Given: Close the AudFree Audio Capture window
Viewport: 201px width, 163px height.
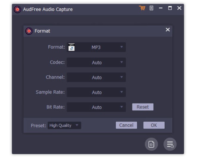Looking at the screenshot, I should (x=179, y=8).
